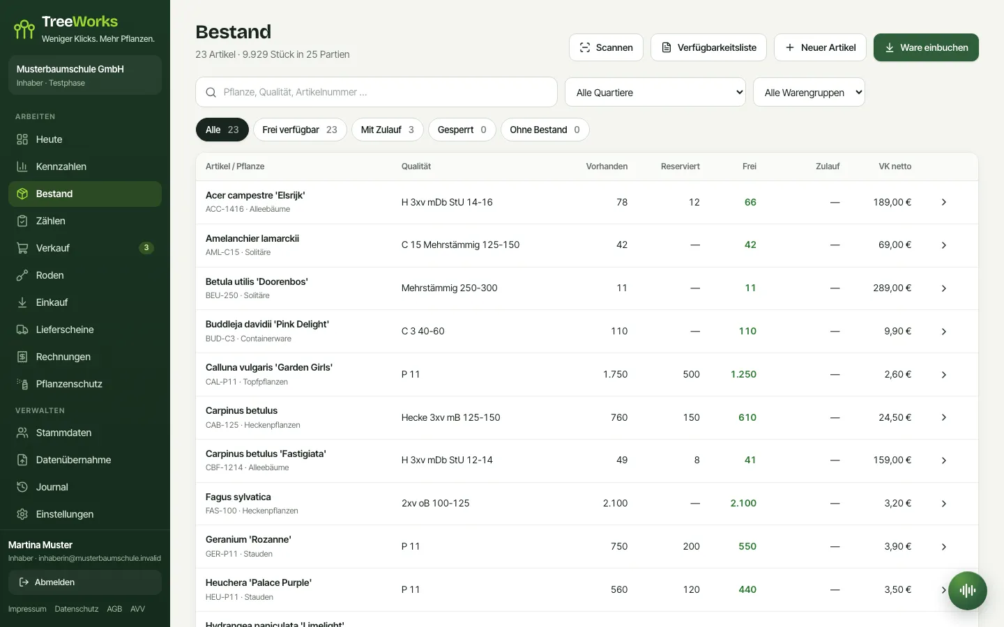Viewport: 1004px width, 627px height.
Task: Expand the Amelanchier lamarckii row chevron
Action: click(x=944, y=245)
